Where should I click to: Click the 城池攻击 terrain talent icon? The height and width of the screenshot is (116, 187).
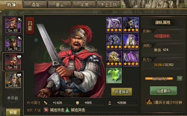[x=46, y=110]
